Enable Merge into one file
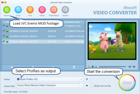 pyautogui.click(x=92, y=86)
